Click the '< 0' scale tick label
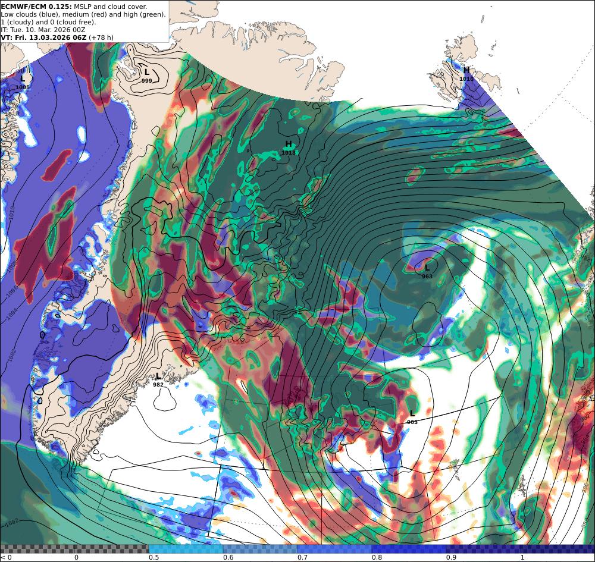The width and height of the screenshot is (595, 562). point(7,557)
